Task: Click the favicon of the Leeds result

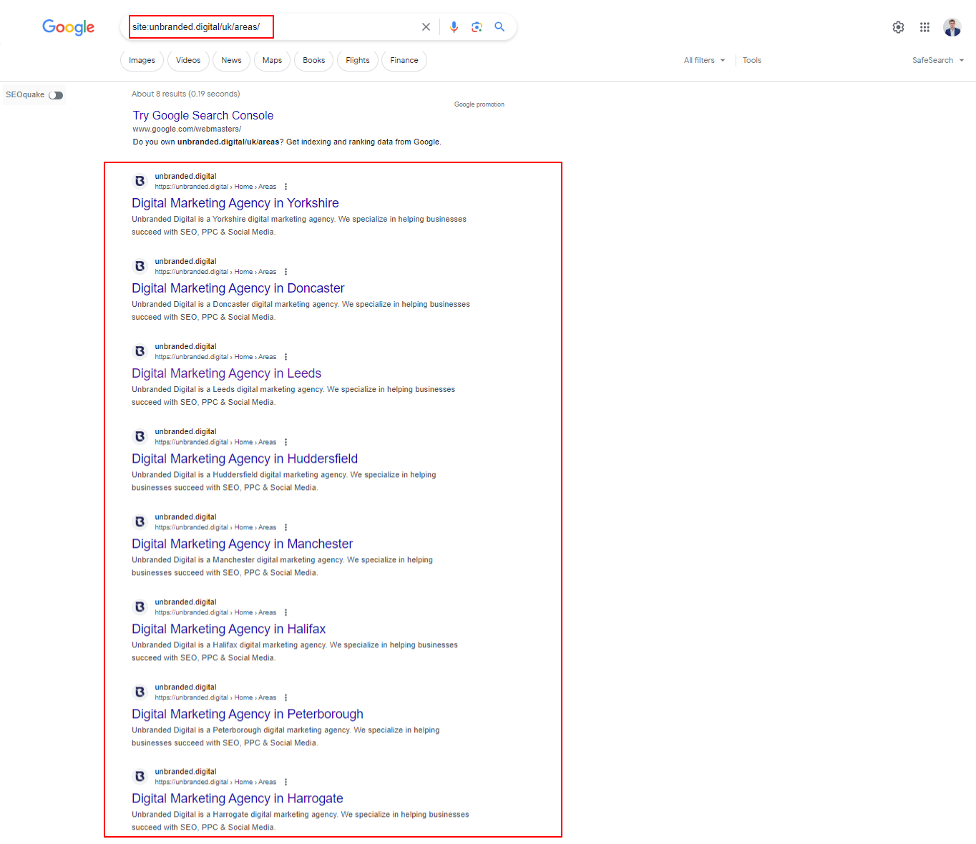Action: tap(140, 351)
